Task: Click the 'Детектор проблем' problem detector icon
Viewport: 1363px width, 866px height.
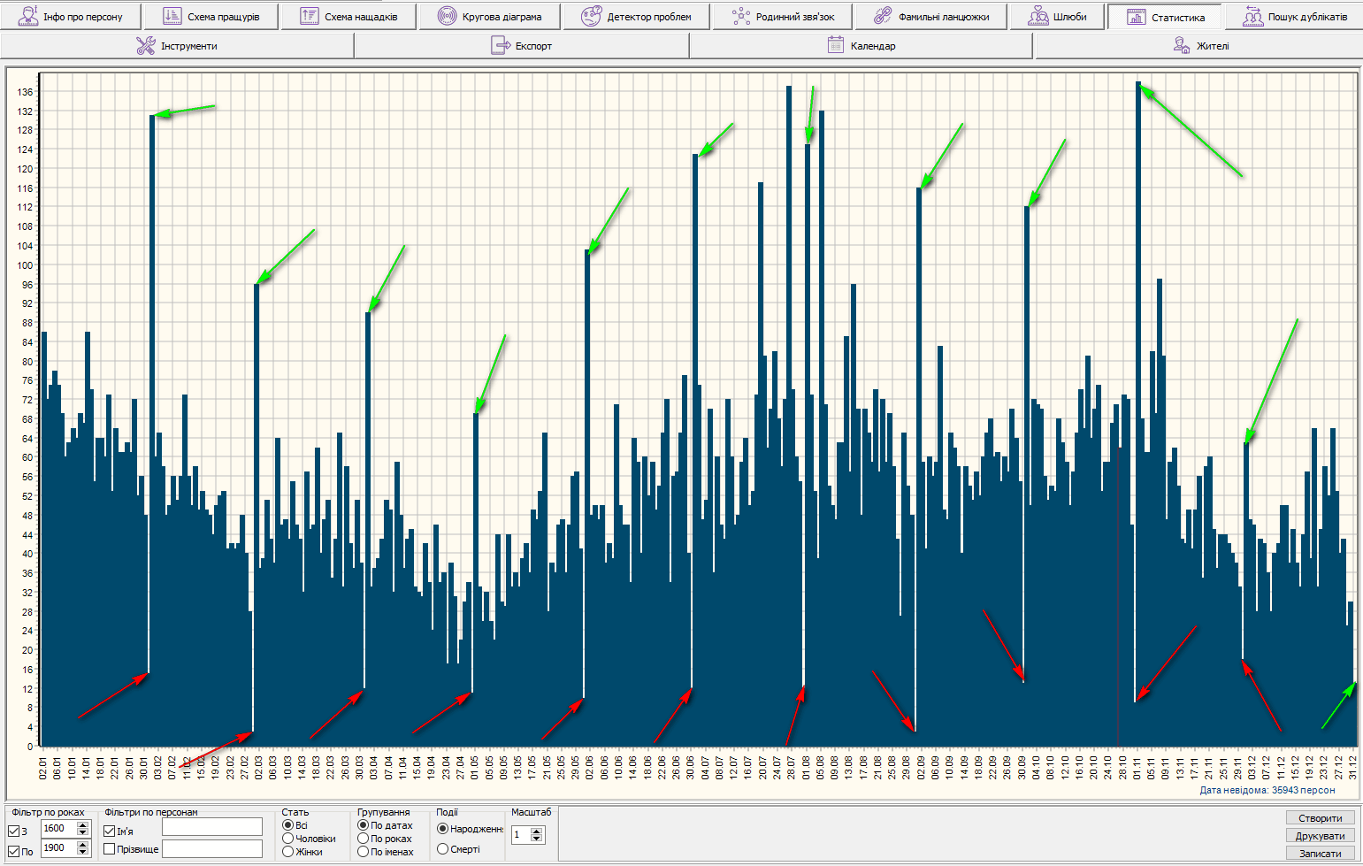Action: [x=591, y=16]
